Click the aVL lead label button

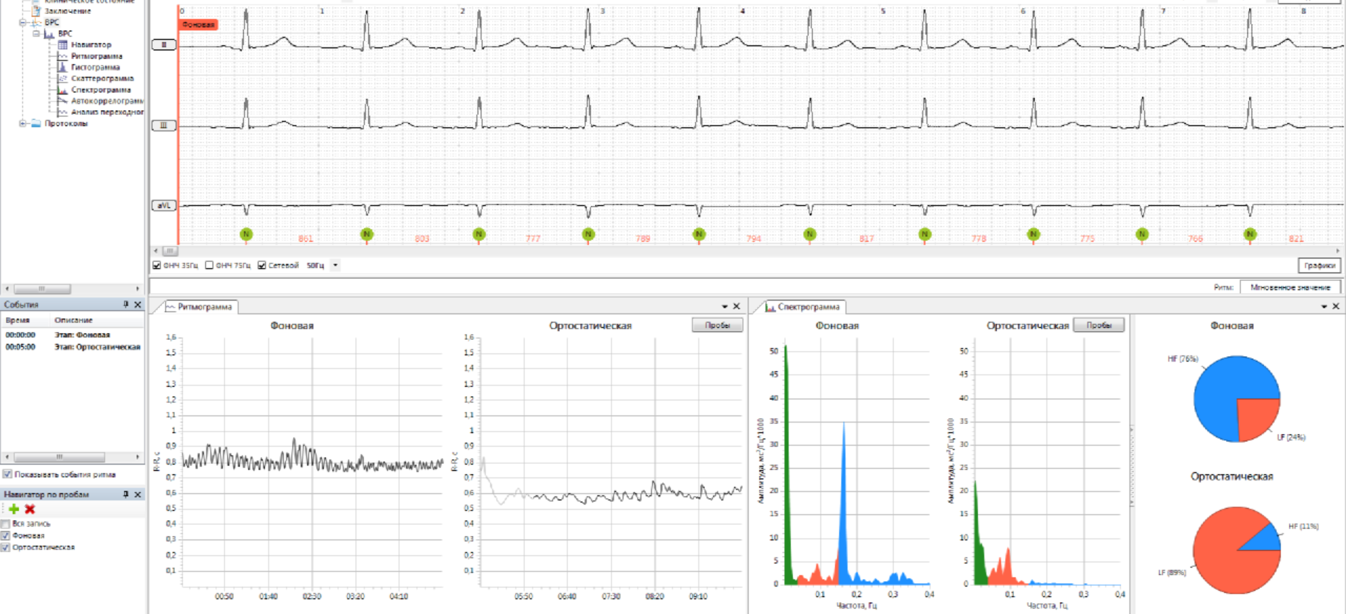click(x=164, y=205)
